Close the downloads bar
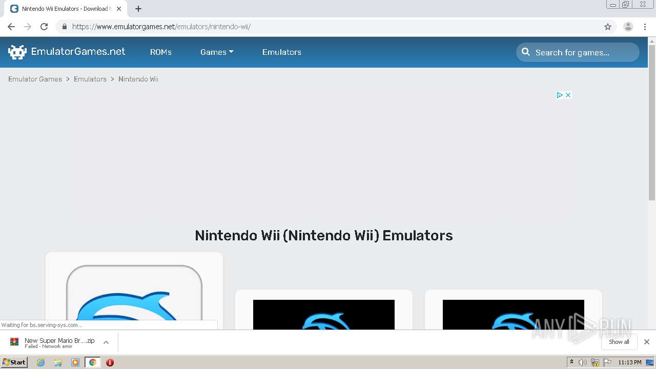This screenshot has height=369, width=656. click(647, 342)
